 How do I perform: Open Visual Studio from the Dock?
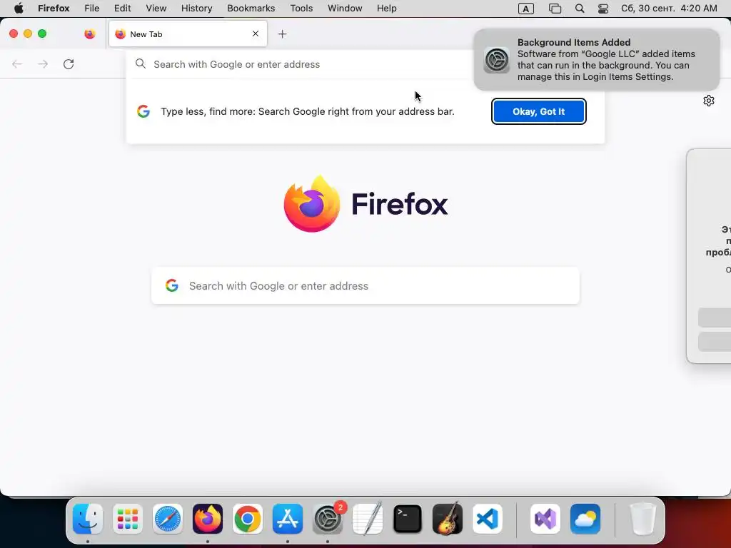click(x=545, y=519)
